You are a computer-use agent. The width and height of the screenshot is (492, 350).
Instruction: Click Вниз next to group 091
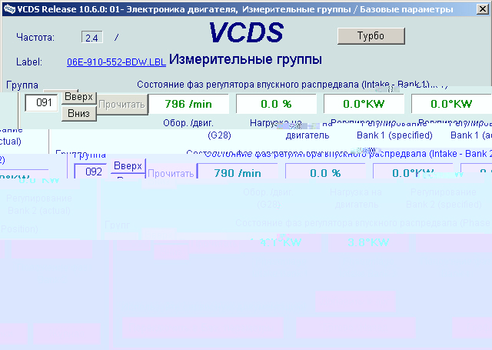pos(78,113)
